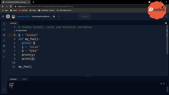The height and width of the screenshot is (95, 169).
Task: Open the Files panel in sidebar
Action: coord(4,24)
